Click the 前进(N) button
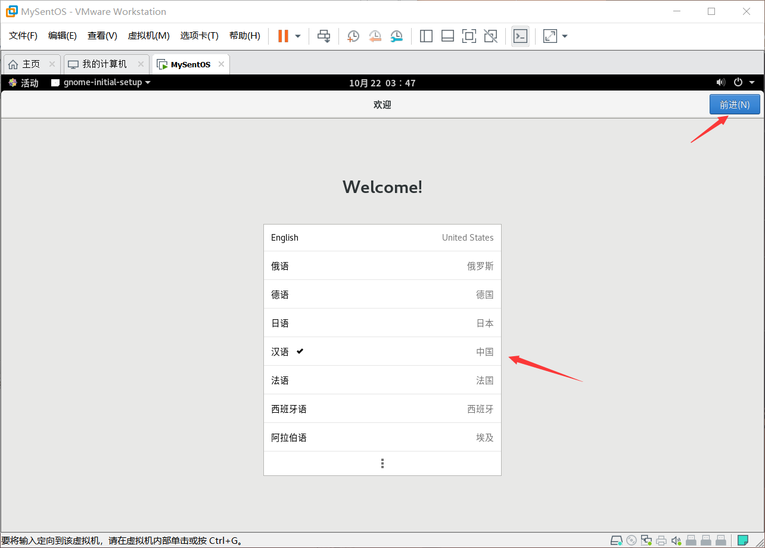This screenshot has width=765, height=548. pos(735,104)
